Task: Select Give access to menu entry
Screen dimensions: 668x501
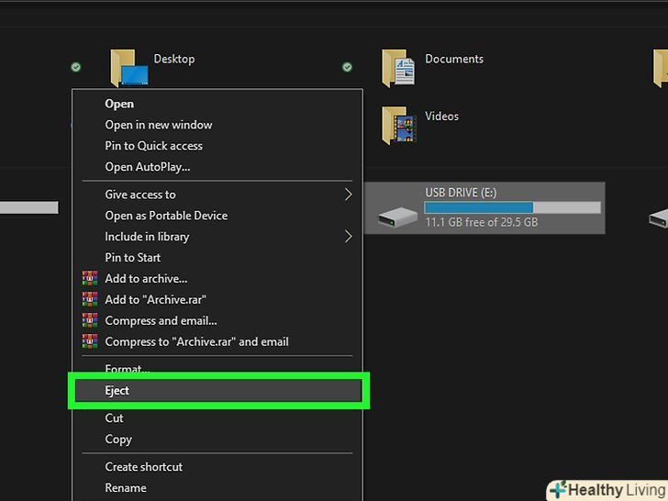Action: tap(217, 195)
